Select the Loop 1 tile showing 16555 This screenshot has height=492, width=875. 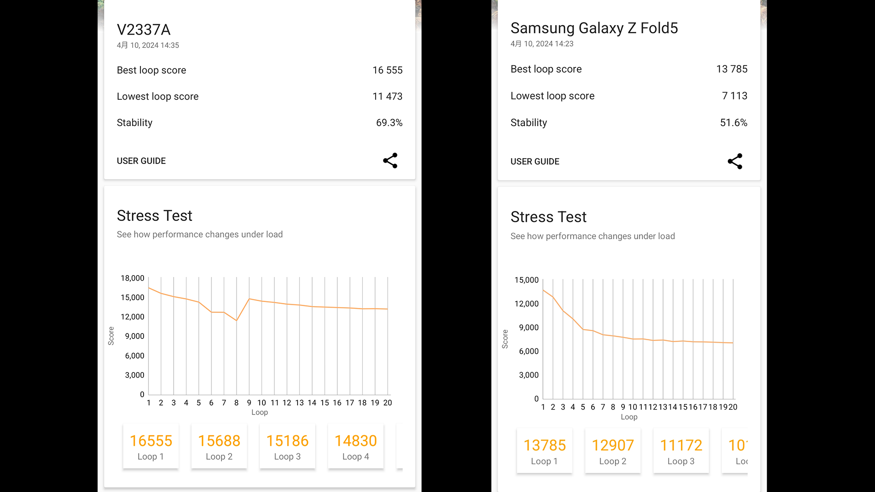click(151, 446)
